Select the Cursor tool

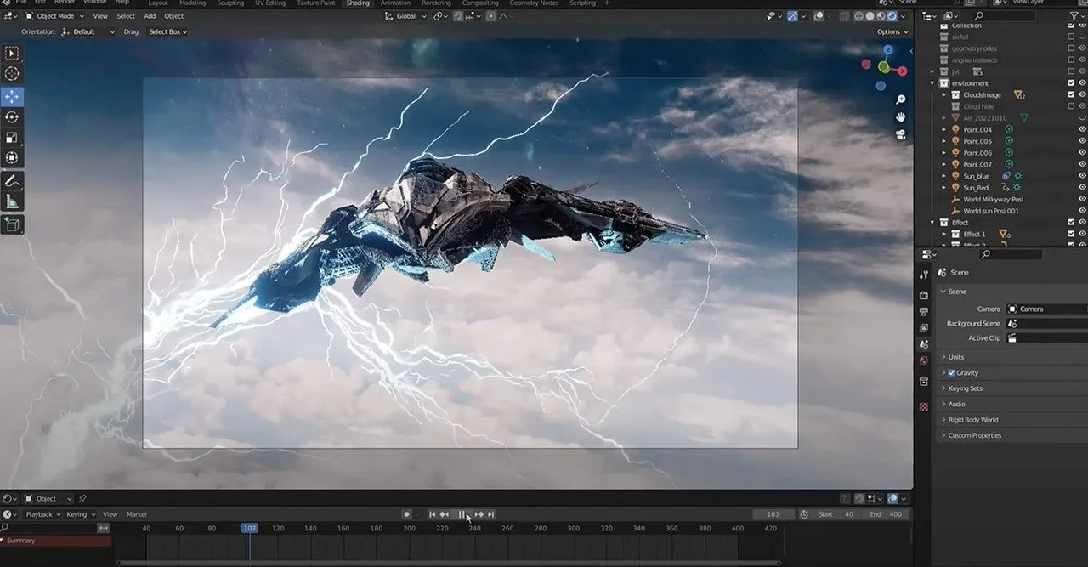12,74
